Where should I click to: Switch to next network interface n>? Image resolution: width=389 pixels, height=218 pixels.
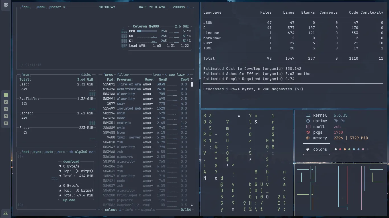[x=91, y=152]
